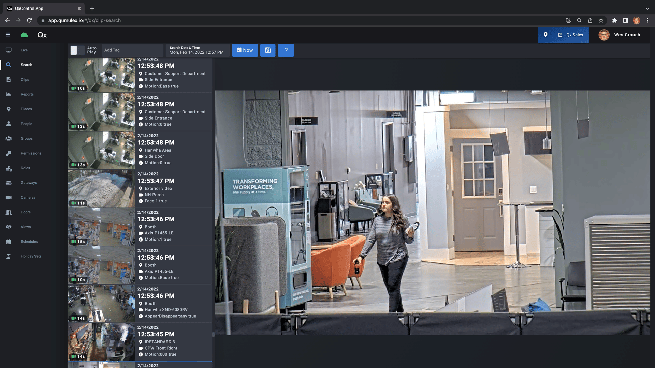
Task: Open the Wes Crouch user menu
Action: [620, 35]
